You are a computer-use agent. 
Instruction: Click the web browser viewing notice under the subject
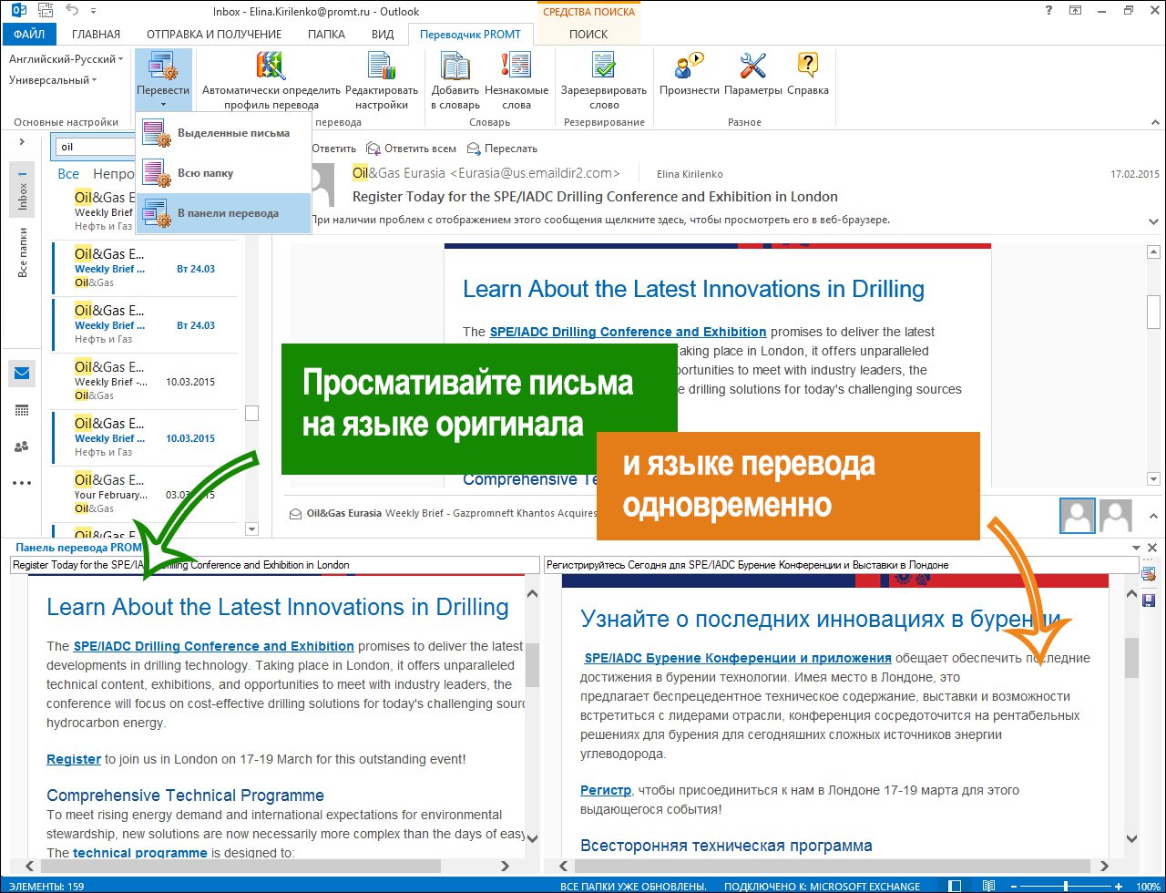click(600, 220)
